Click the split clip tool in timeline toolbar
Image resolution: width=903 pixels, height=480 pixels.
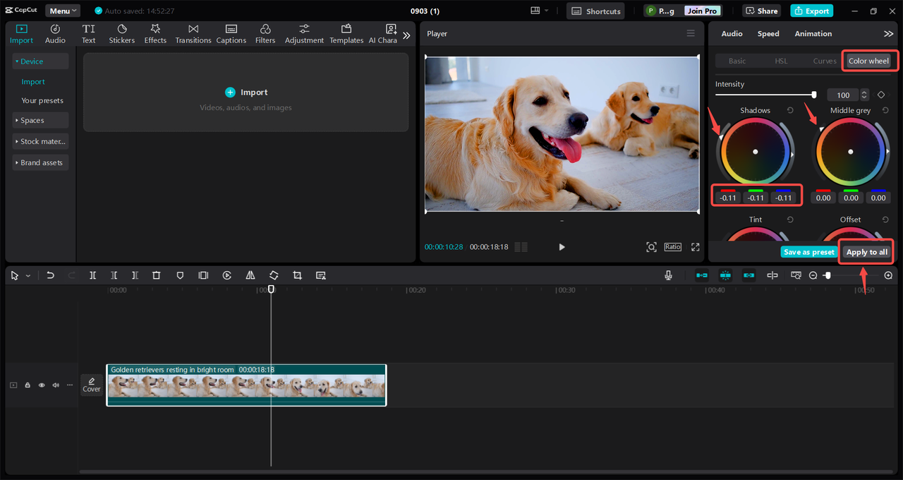[x=92, y=275]
